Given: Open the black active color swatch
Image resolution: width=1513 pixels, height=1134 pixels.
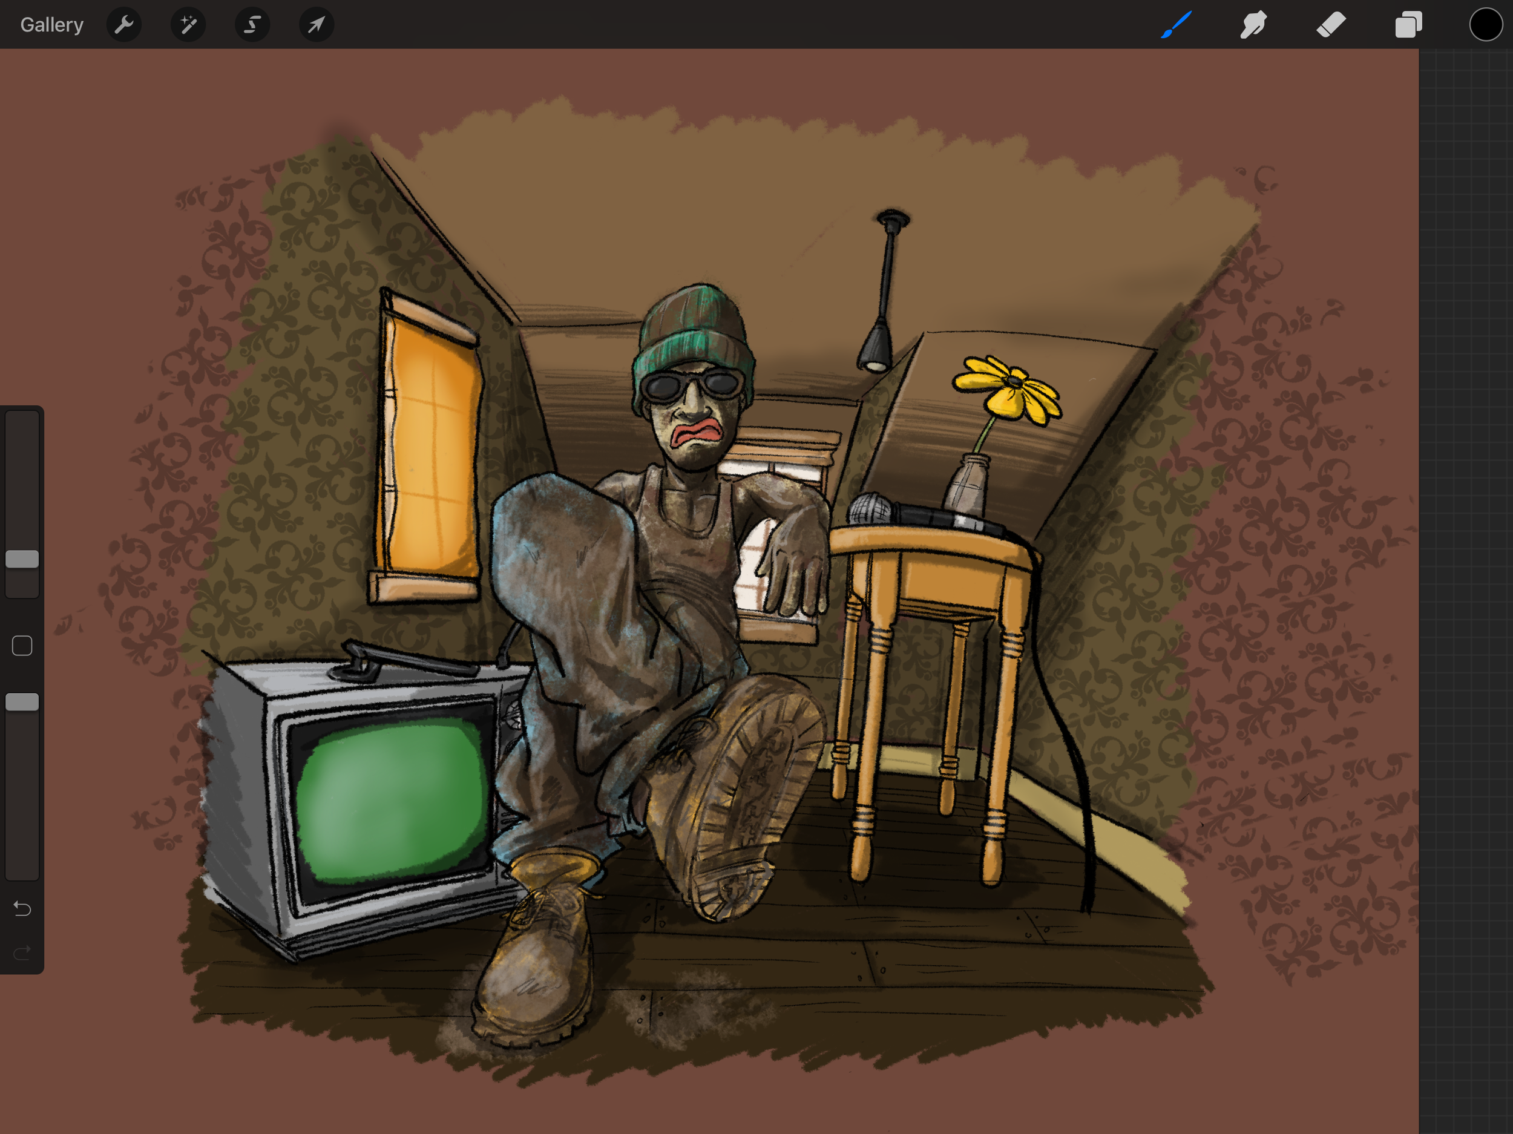Looking at the screenshot, I should (x=1485, y=25).
